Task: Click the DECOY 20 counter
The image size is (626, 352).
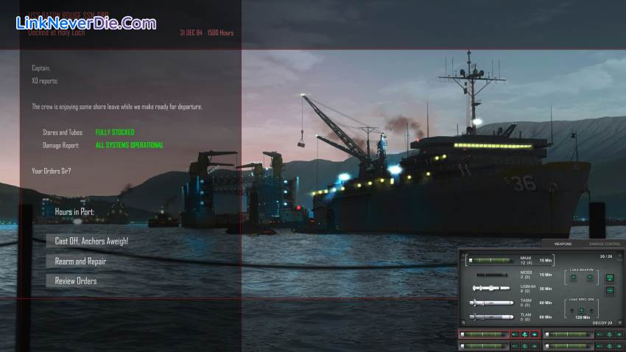Action: click(602, 323)
